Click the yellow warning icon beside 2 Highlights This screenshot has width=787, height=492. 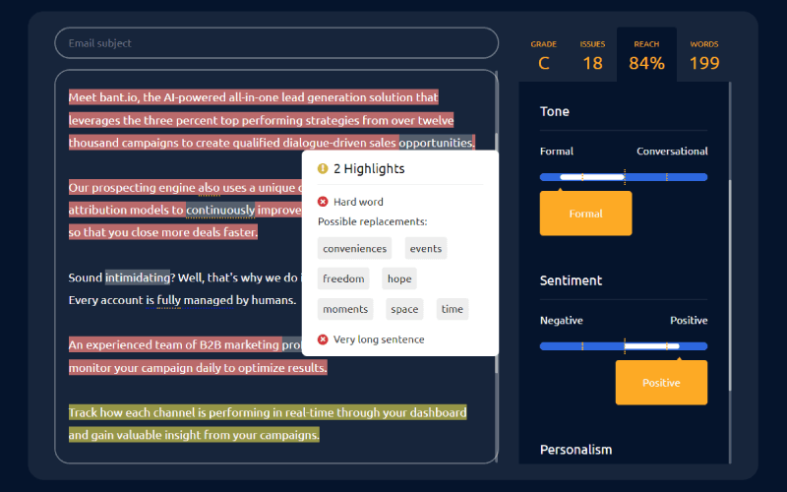tap(323, 168)
